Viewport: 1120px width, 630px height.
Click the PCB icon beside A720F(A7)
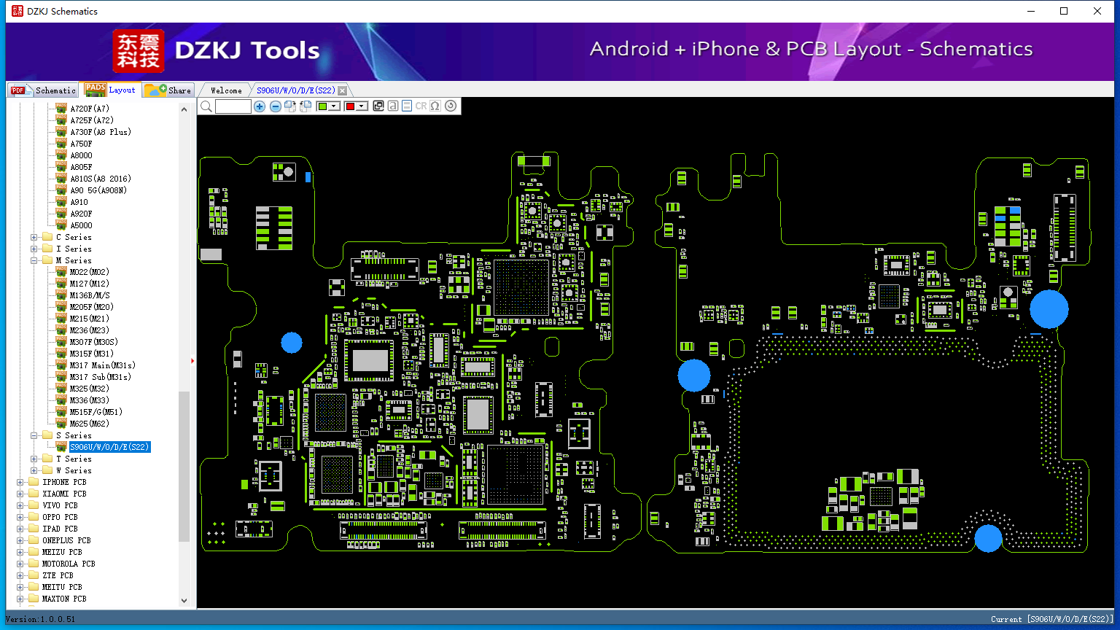click(61, 109)
